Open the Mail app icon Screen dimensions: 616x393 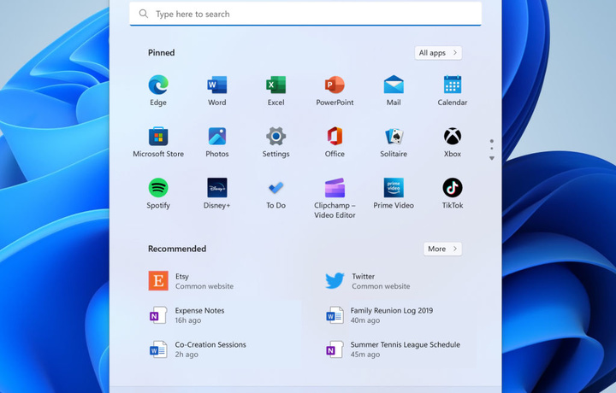pyautogui.click(x=394, y=91)
